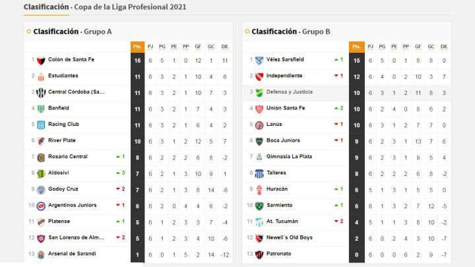Sort Grupo A by Pts. column
Screen dimensions: 475x267
(138, 47)
